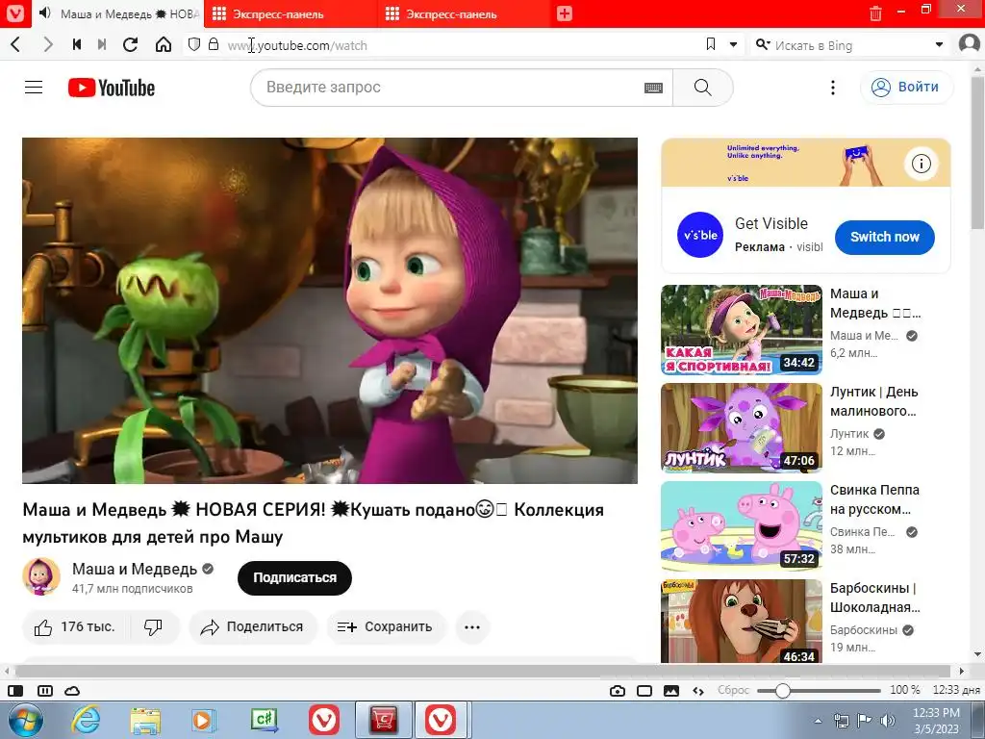Viewport: 985px width, 739px height.
Task: Open tab tiling options icon
Action: click(45, 691)
